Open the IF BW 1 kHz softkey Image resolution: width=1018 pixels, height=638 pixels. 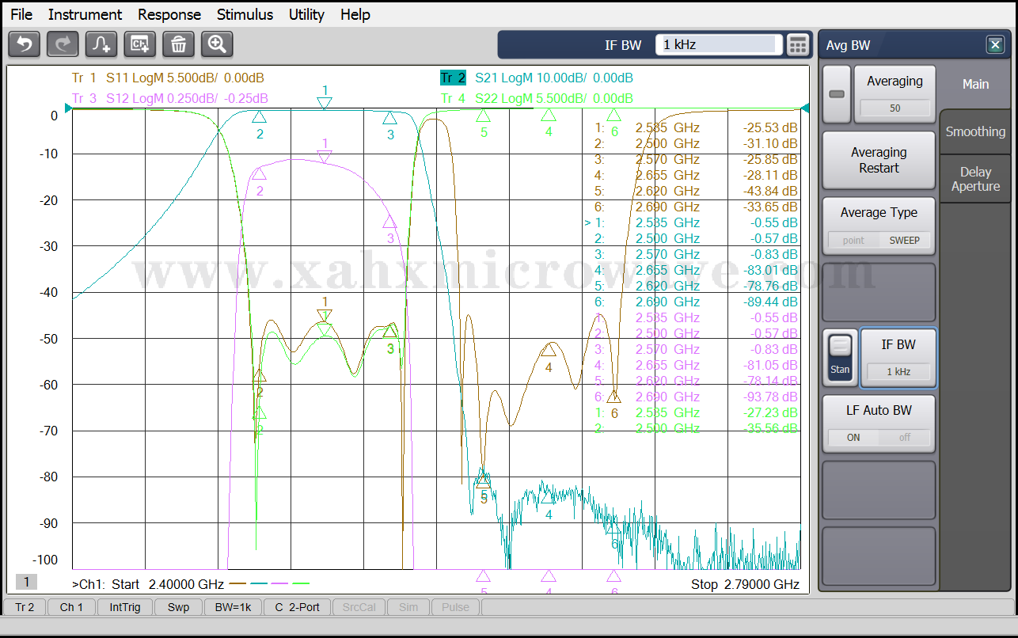[898, 359]
